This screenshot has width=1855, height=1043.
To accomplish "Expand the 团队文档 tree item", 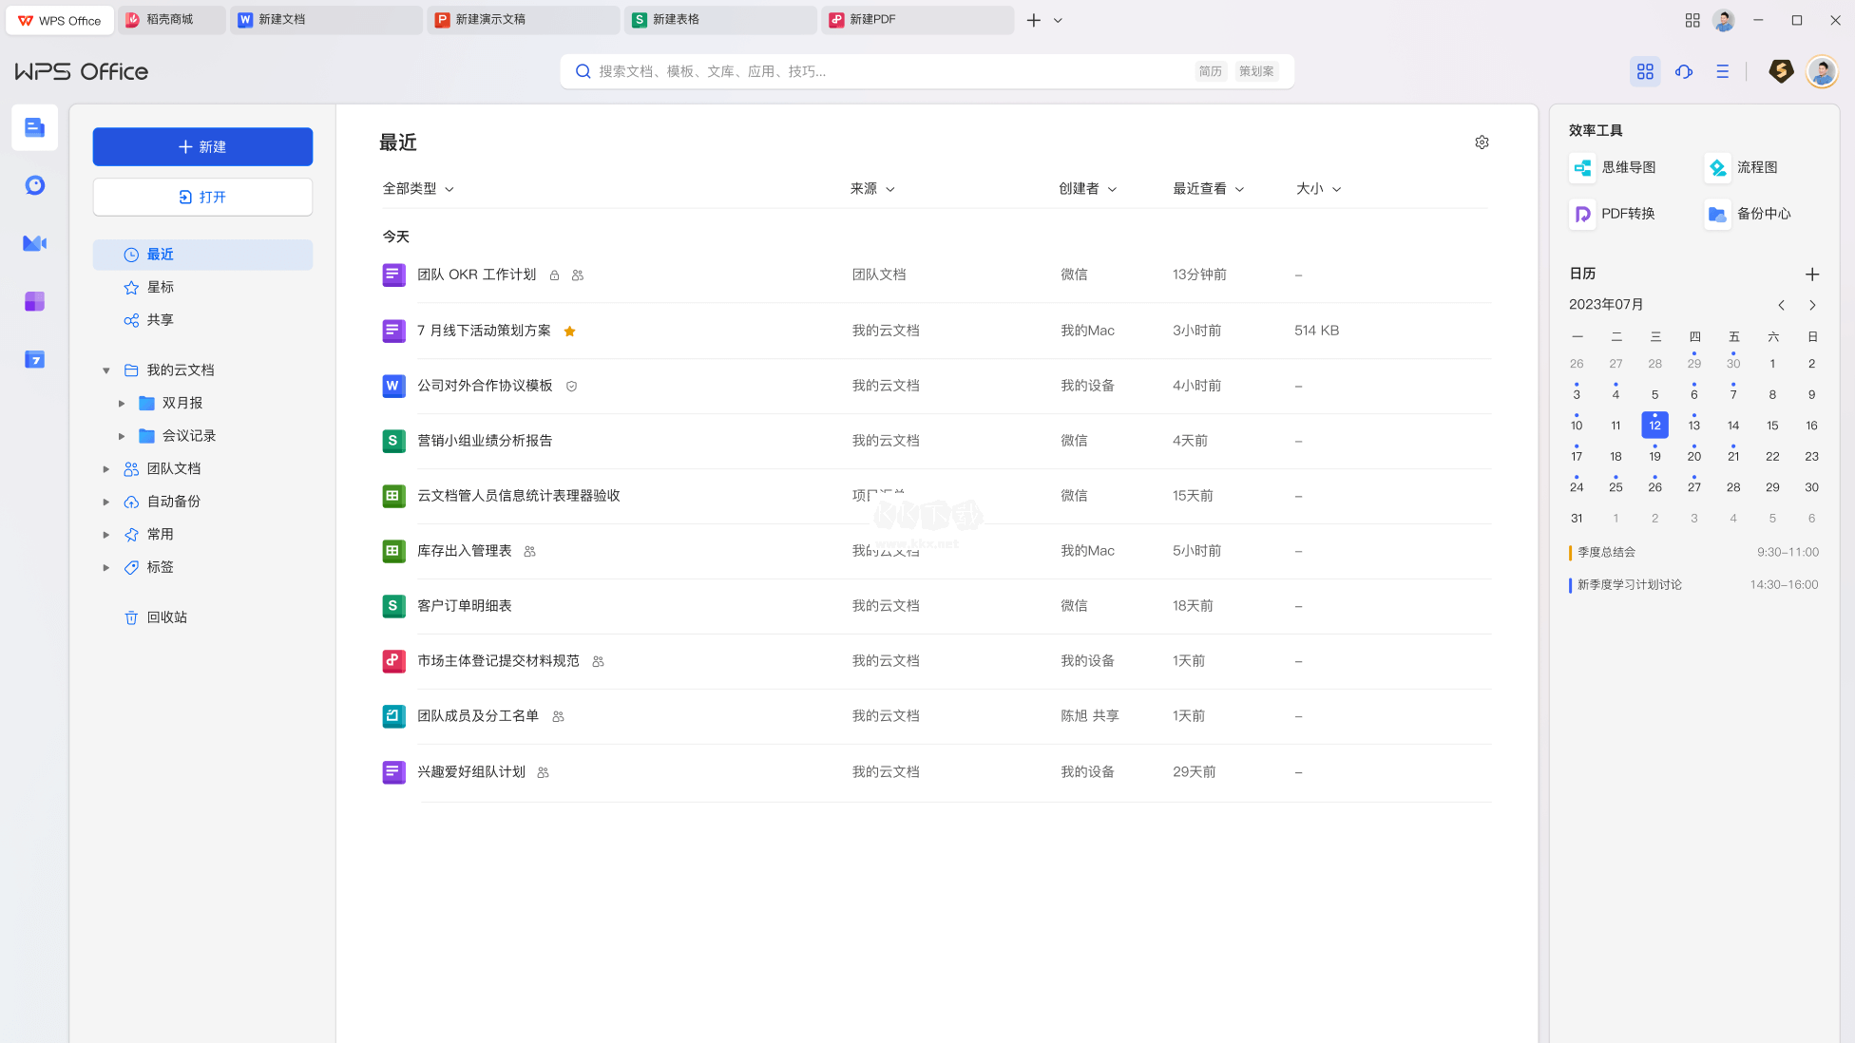I will point(105,468).
